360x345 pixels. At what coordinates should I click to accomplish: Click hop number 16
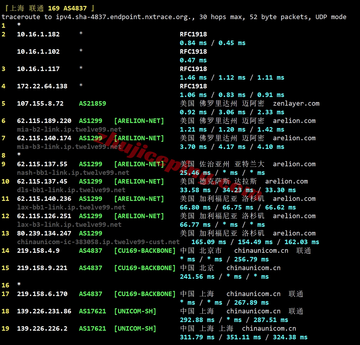click(5, 285)
